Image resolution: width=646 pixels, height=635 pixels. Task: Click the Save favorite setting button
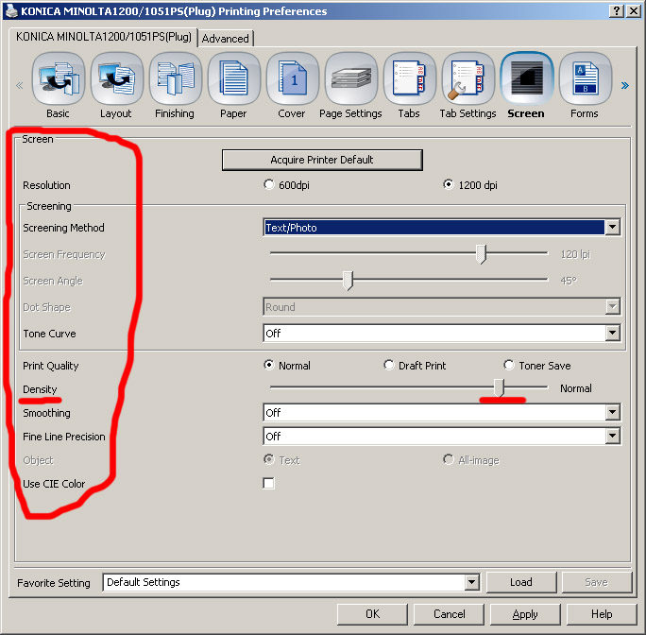[597, 582]
